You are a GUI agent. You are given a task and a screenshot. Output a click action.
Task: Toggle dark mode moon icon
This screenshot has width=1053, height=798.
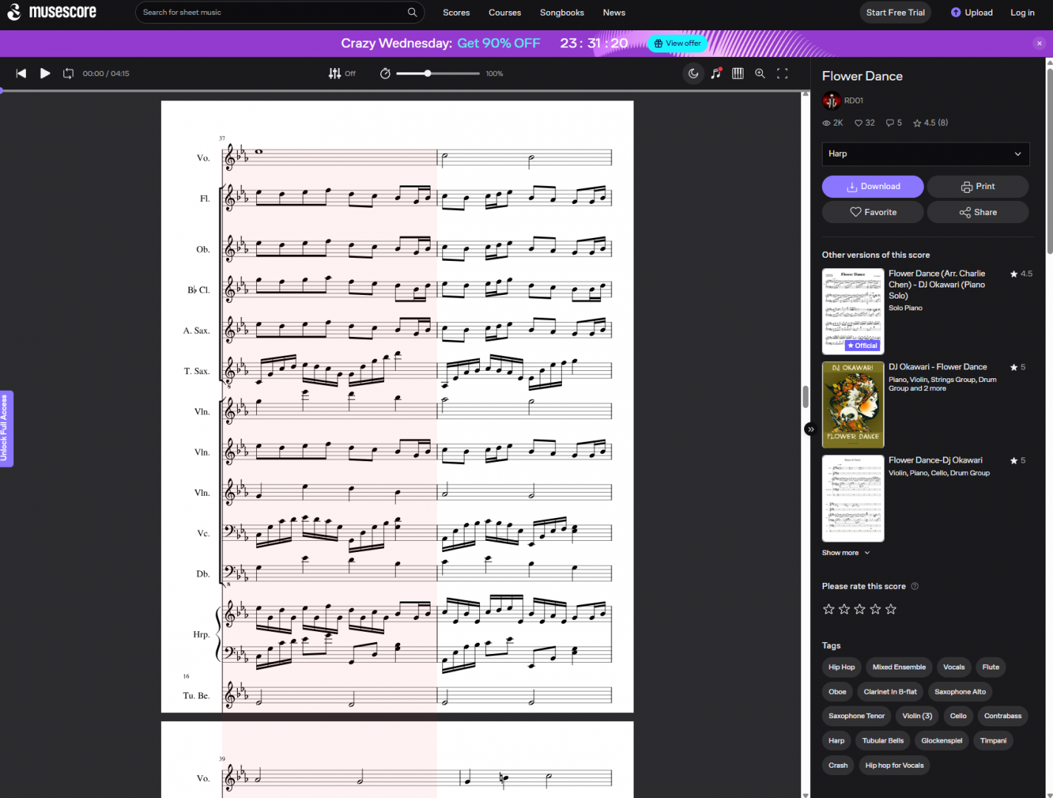click(693, 73)
